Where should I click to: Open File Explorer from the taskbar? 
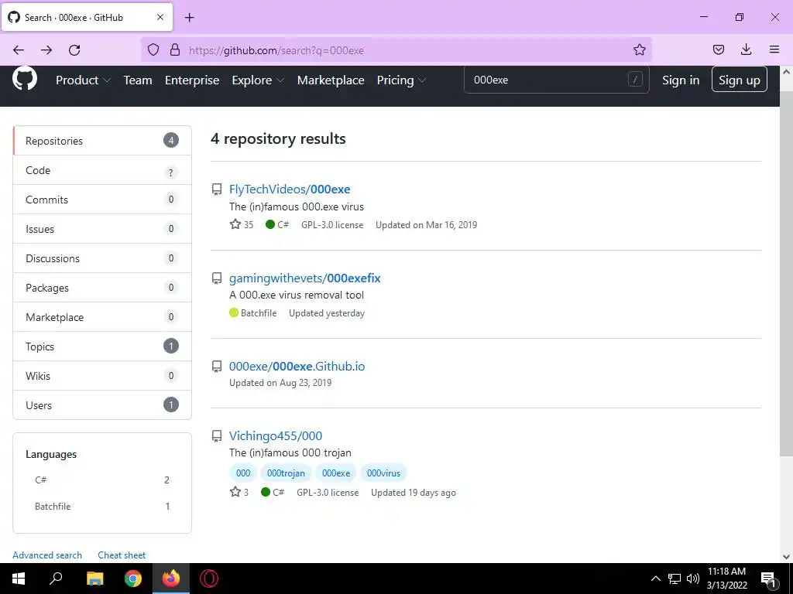tap(94, 579)
